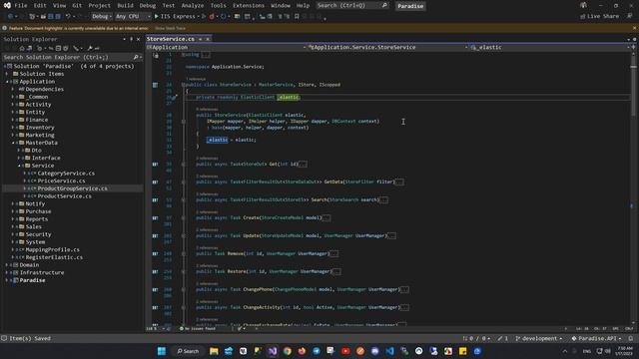The image size is (639, 359).
Task: Open Telegram from the taskbar
Action: pyautogui.click(x=317, y=351)
